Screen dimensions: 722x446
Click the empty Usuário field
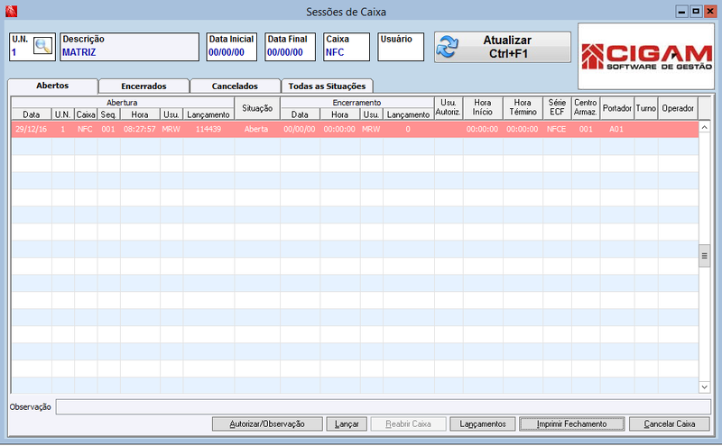click(x=401, y=47)
